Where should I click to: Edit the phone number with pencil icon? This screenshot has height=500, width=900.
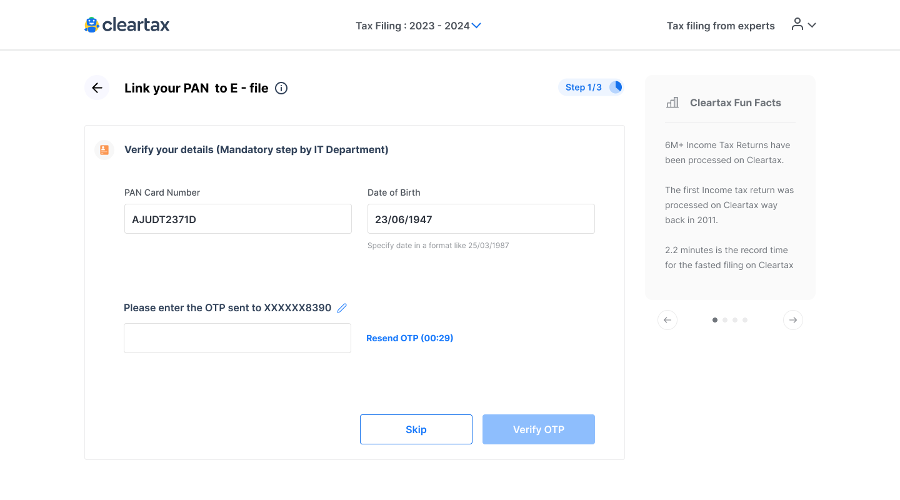[342, 307]
